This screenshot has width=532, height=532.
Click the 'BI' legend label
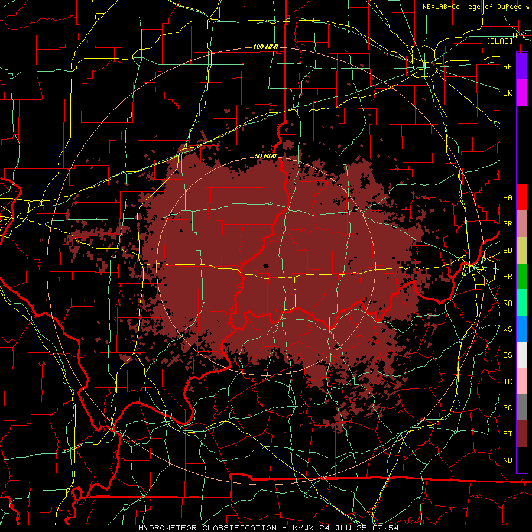click(x=508, y=434)
